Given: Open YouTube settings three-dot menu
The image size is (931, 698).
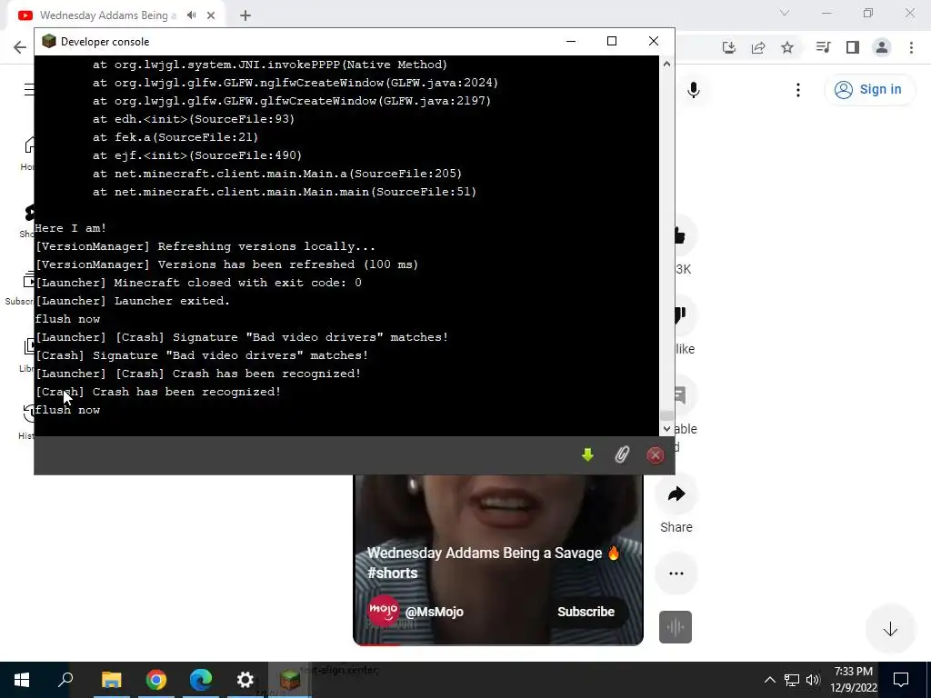Looking at the screenshot, I should (798, 90).
